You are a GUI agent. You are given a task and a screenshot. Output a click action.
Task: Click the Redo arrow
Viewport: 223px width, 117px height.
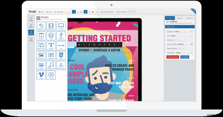(134, 12)
